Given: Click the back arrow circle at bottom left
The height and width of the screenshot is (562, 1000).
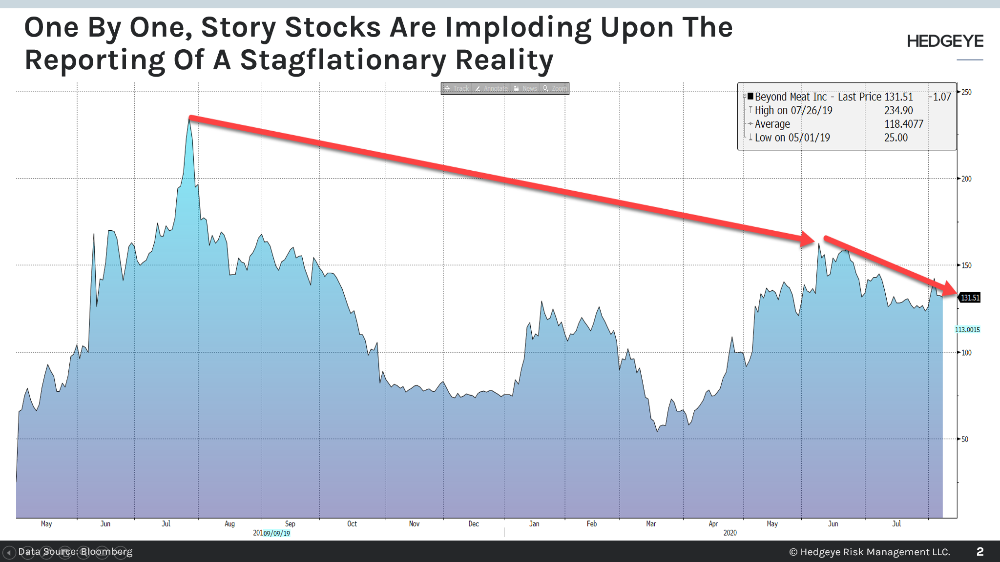Looking at the screenshot, I should pyautogui.click(x=10, y=552).
